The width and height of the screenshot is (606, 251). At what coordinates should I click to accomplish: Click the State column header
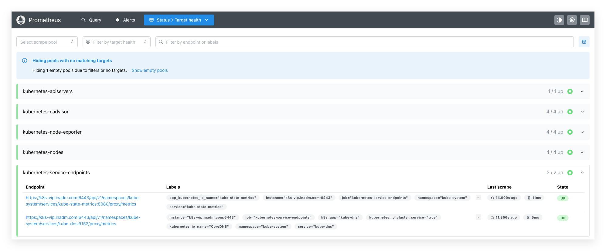pyautogui.click(x=563, y=187)
